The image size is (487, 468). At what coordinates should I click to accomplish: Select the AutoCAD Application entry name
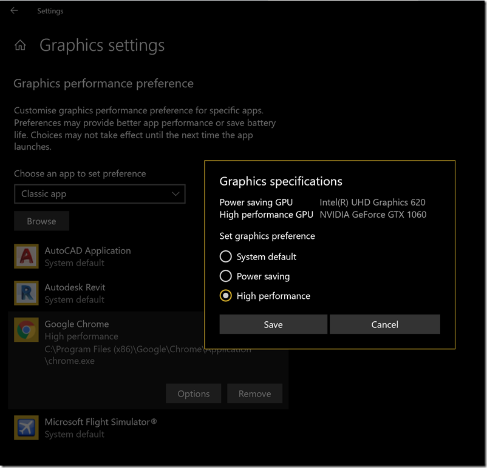(x=87, y=250)
